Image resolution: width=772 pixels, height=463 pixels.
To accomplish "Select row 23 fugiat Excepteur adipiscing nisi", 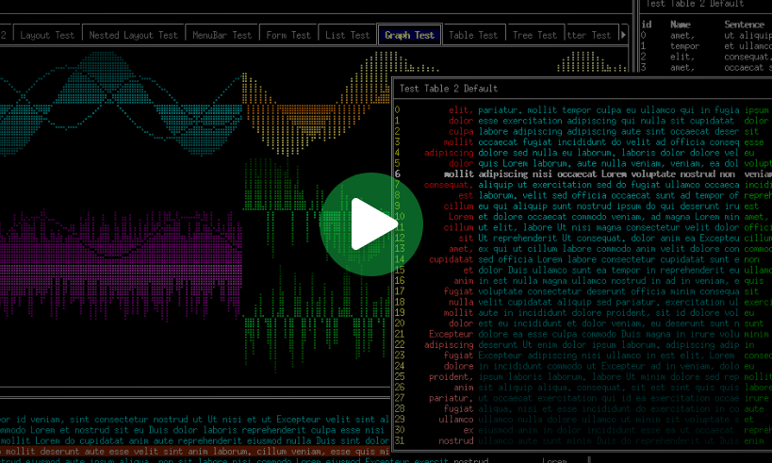I will click(x=583, y=356).
